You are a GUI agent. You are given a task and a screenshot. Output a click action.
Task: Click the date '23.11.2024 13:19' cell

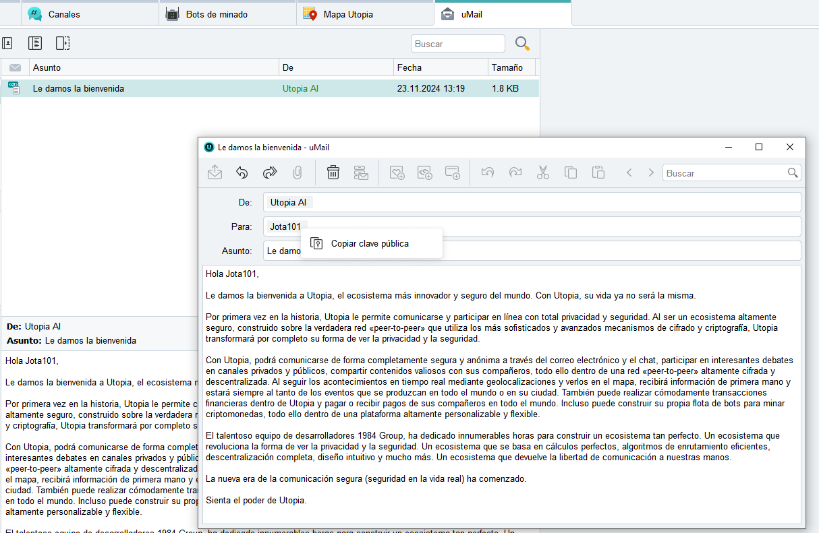(x=430, y=88)
